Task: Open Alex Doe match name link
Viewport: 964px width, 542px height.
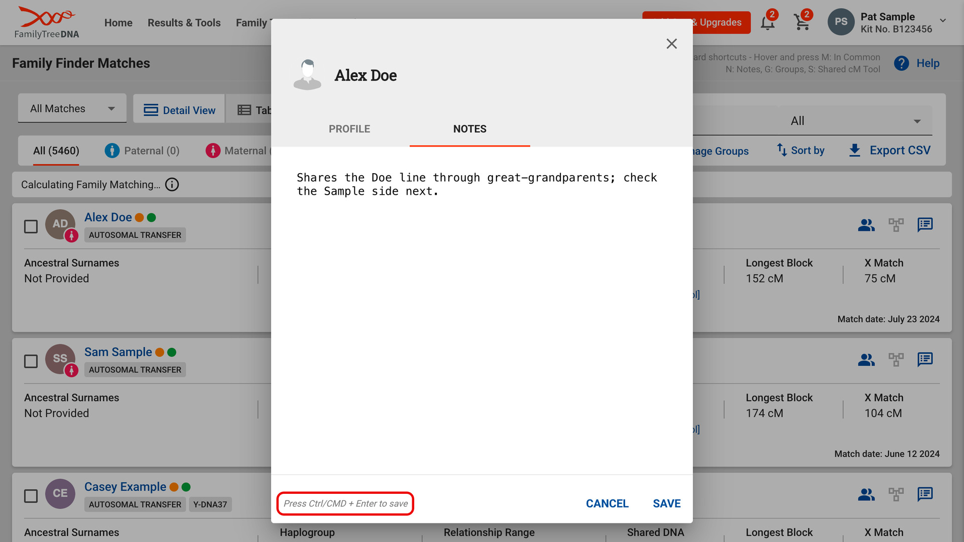Action: [x=108, y=217]
